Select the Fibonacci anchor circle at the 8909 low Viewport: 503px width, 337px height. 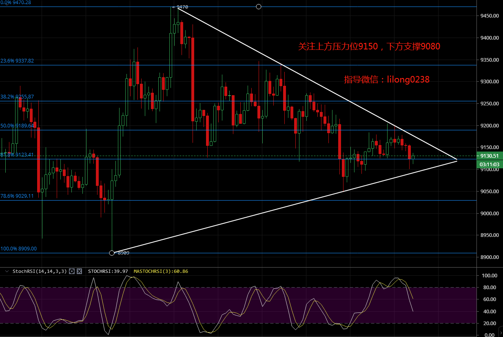(x=112, y=253)
